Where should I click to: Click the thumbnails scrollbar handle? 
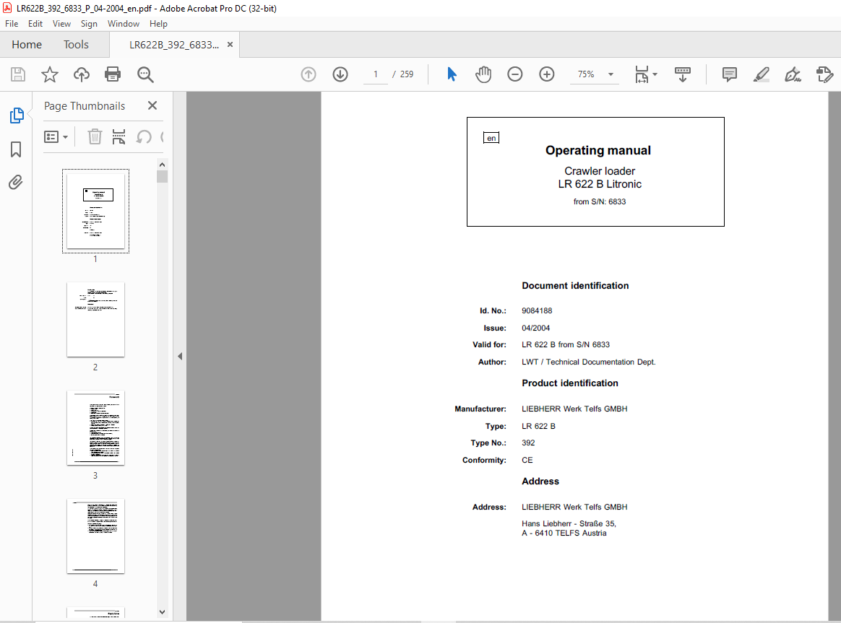162,176
